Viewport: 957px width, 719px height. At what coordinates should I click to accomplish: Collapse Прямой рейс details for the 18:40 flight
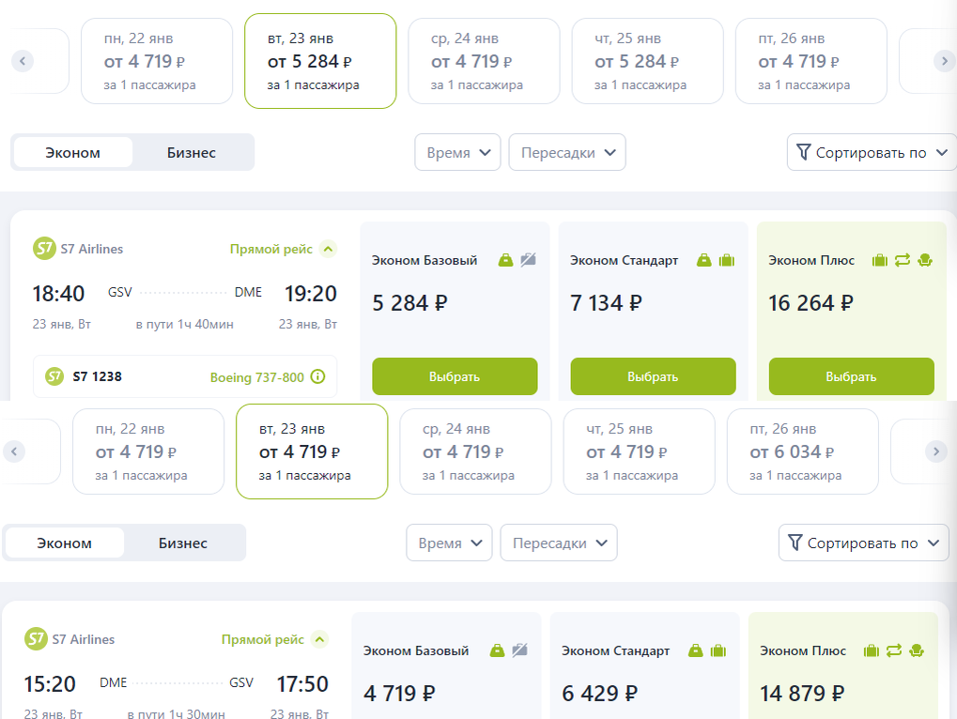tap(327, 249)
